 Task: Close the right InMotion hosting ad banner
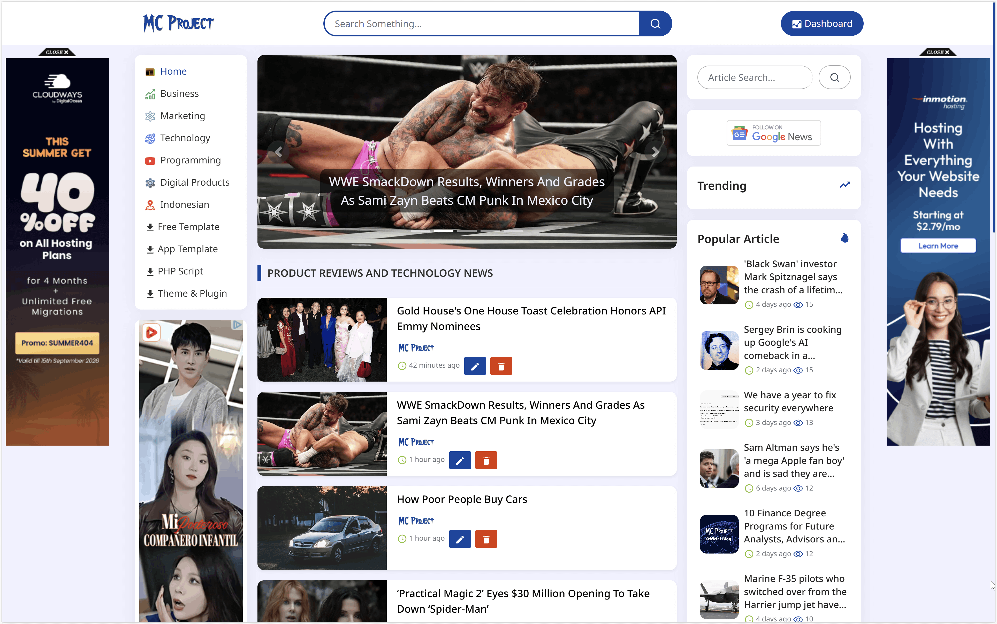point(938,52)
